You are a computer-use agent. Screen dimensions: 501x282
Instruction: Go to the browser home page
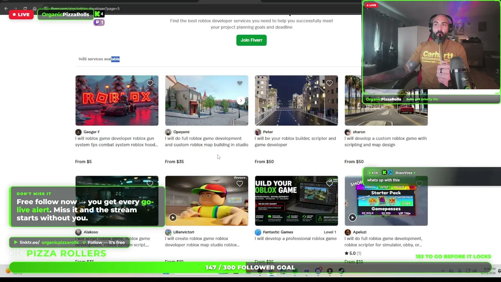[x=34, y=9]
